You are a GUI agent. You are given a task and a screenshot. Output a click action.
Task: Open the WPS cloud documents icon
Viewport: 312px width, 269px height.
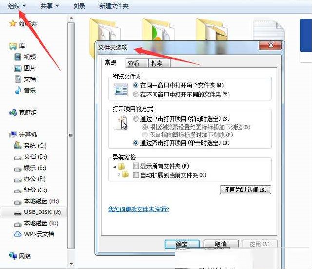pos(18,234)
